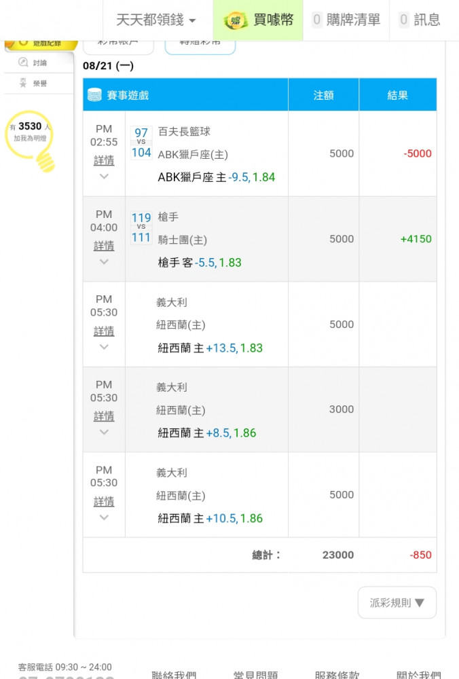The width and height of the screenshot is (459, 679).
Task: Expand the last PM 05:30 row chevron
Action: [x=104, y=517]
